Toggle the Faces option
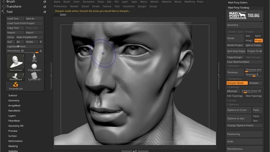270x152 pixels. pyautogui.click(x=256, y=116)
